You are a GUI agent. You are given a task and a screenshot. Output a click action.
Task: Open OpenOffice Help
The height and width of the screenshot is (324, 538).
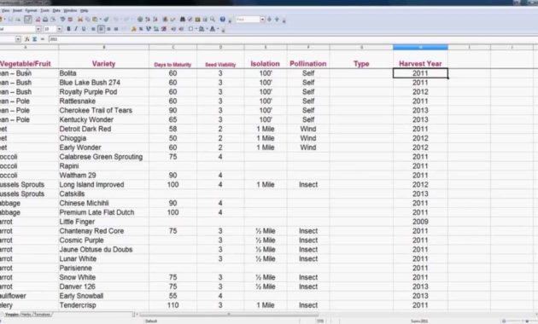click(222, 20)
